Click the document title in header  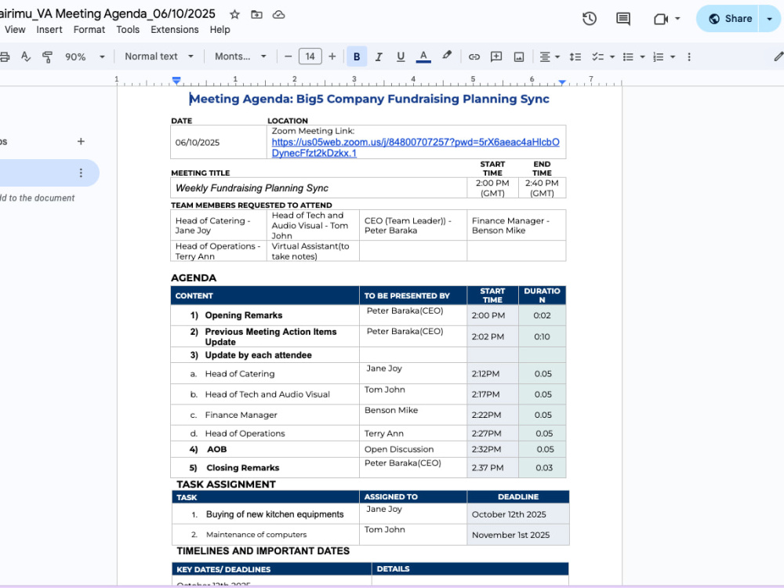pos(107,13)
